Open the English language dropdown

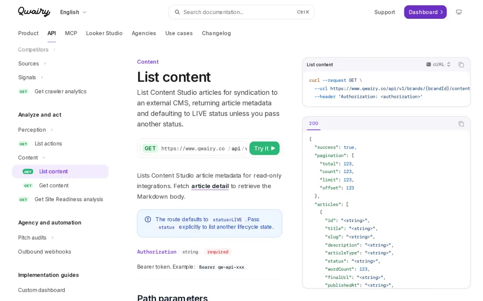73,12
